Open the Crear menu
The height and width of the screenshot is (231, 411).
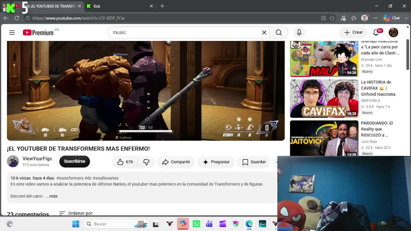coord(353,32)
